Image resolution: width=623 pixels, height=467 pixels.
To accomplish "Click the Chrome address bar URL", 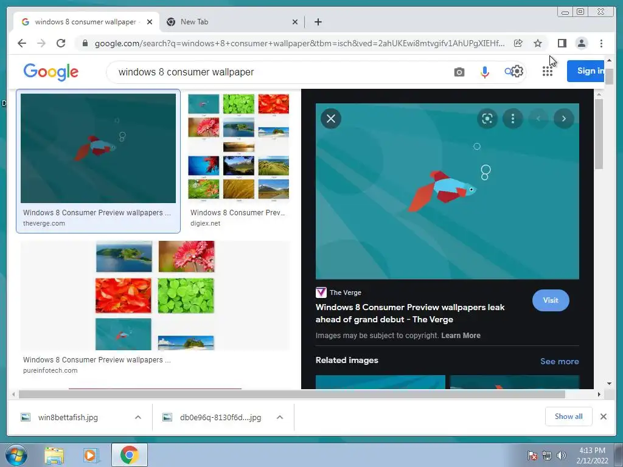I will coord(299,43).
